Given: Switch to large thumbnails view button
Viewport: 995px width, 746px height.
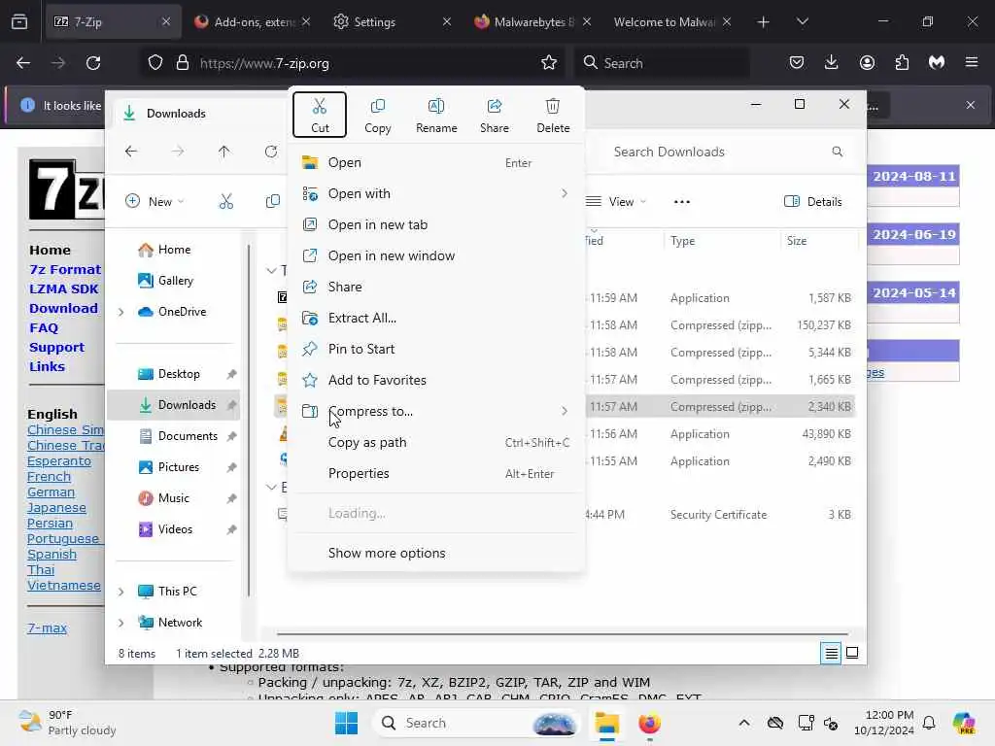Looking at the screenshot, I should [x=852, y=653].
